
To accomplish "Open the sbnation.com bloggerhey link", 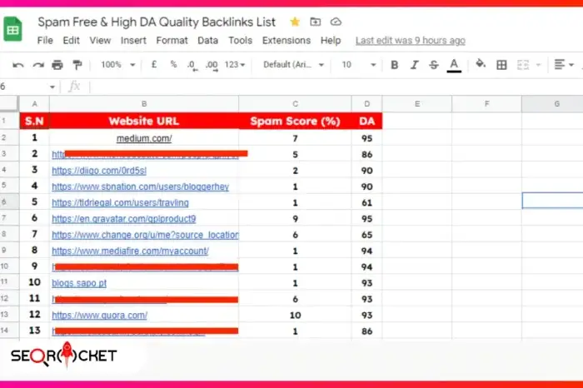I will pos(140,187).
